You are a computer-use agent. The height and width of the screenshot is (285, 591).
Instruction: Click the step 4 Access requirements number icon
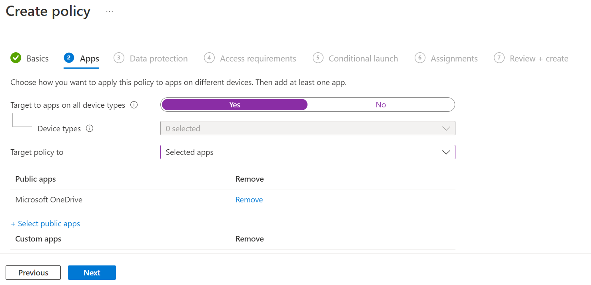click(x=209, y=58)
